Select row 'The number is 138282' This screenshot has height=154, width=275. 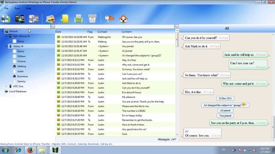[115, 111]
